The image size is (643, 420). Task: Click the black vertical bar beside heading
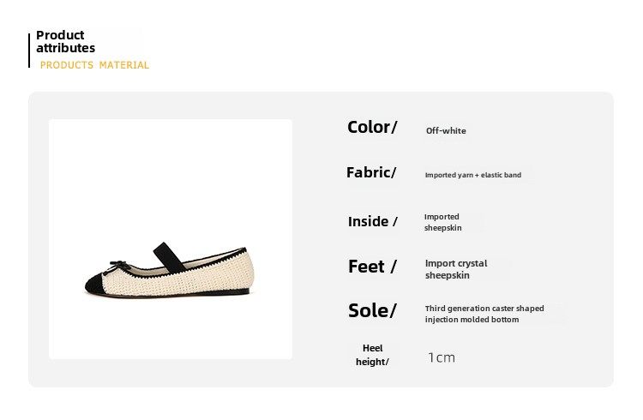point(30,50)
